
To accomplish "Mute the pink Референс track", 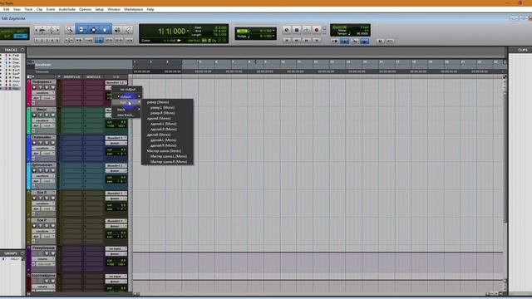I will 52,87.
